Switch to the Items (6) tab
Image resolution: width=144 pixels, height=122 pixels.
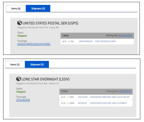pos(16,8)
